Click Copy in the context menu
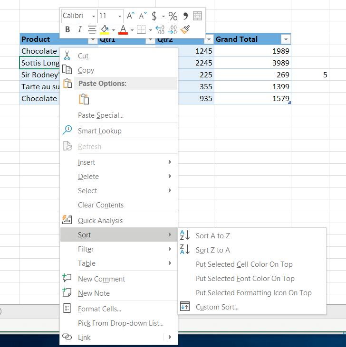Image resolution: width=346 pixels, height=347 pixels. click(86, 70)
